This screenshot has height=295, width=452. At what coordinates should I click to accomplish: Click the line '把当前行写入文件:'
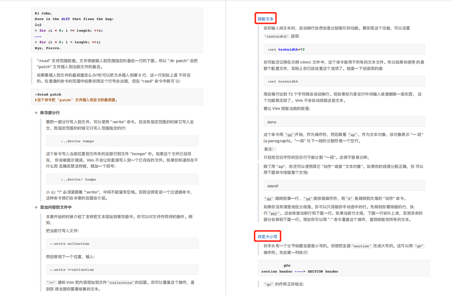coord(62,231)
